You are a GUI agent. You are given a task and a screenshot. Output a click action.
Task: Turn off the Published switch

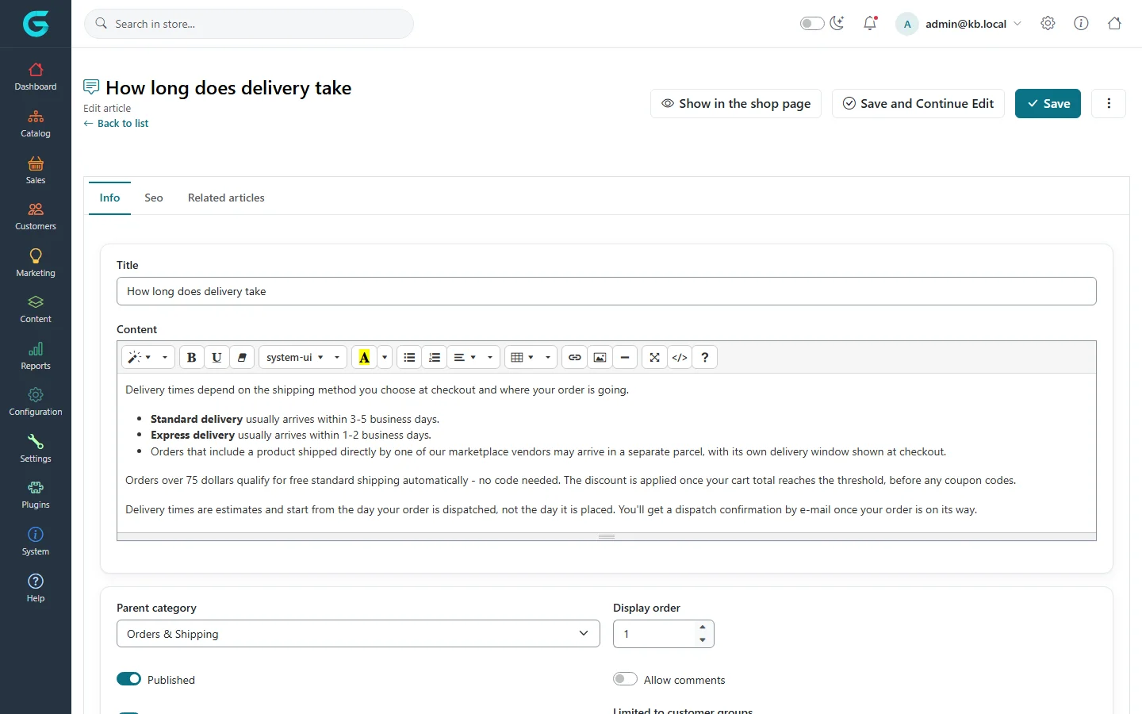[129, 679]
